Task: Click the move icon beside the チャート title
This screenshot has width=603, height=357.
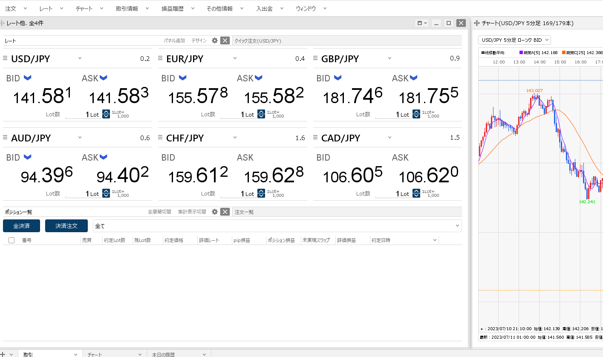Action: [477, 23]
